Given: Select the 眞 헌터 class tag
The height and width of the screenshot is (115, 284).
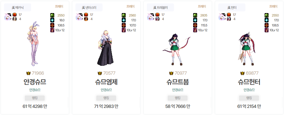Looking at the screenshot, I should click(232, 8).
